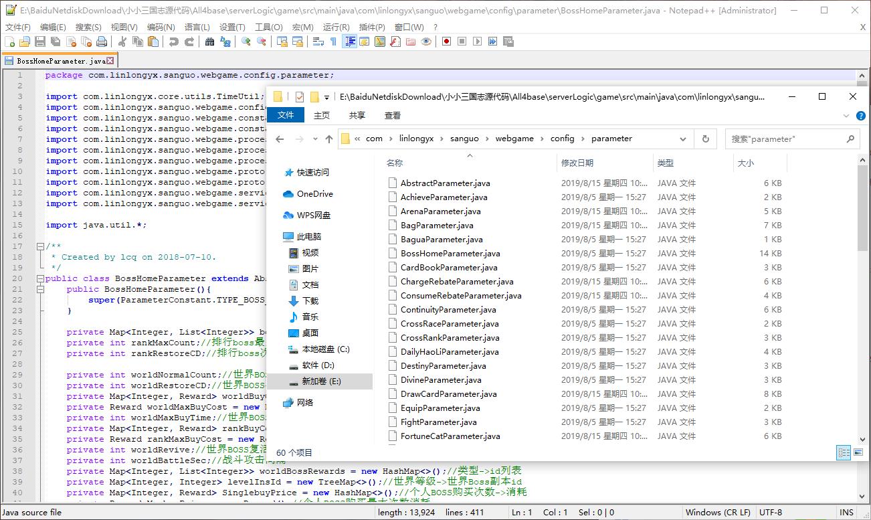Image resolution: width=871 pixels, height=520 pixels.
Task: Toggle Show All Characters pilcrow button
Action: tap(333, 41)
